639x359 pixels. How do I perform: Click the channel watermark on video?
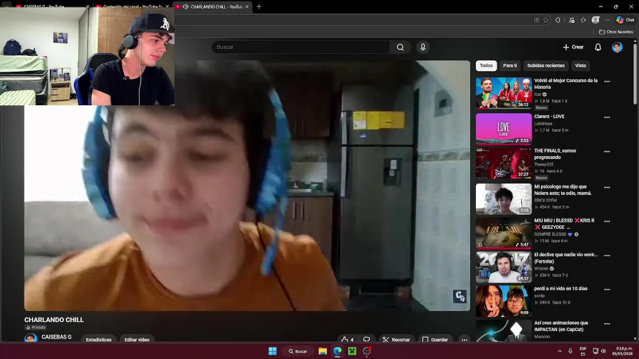[x=460, y=297]
